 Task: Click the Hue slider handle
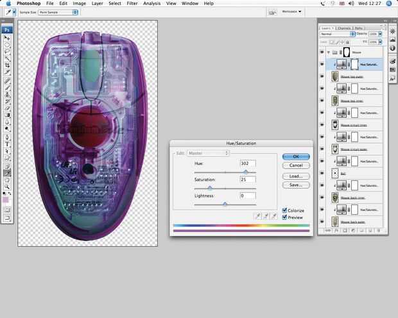245,172
